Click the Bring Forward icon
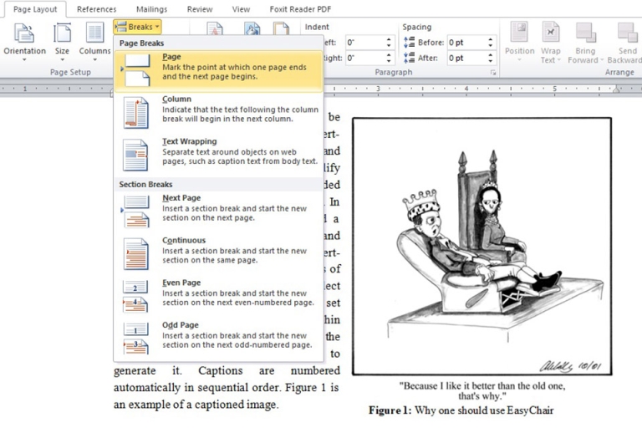 click(x=585, y=33)
